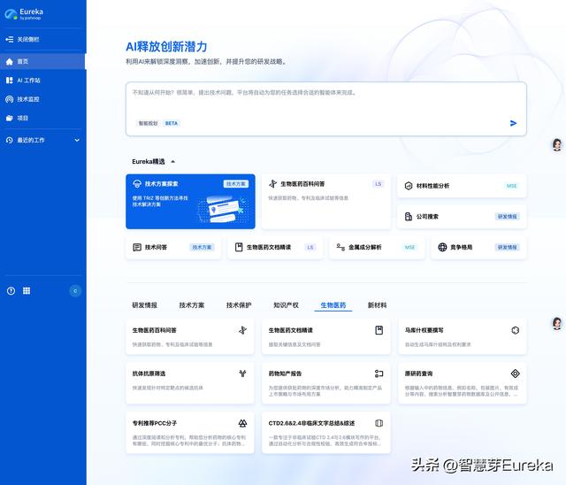Open the 专利推荐PCC分子 card title
Screen dimensions: 566x485
click(155, 423)
